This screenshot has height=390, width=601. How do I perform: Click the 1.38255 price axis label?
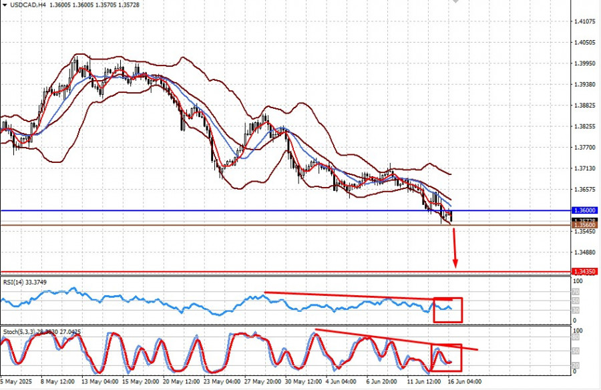(x=585, y=126)
